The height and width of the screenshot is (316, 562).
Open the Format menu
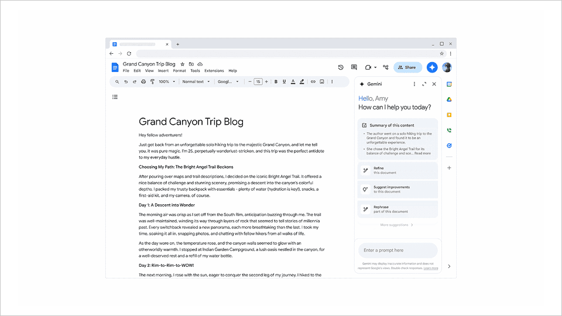[179, 71]
